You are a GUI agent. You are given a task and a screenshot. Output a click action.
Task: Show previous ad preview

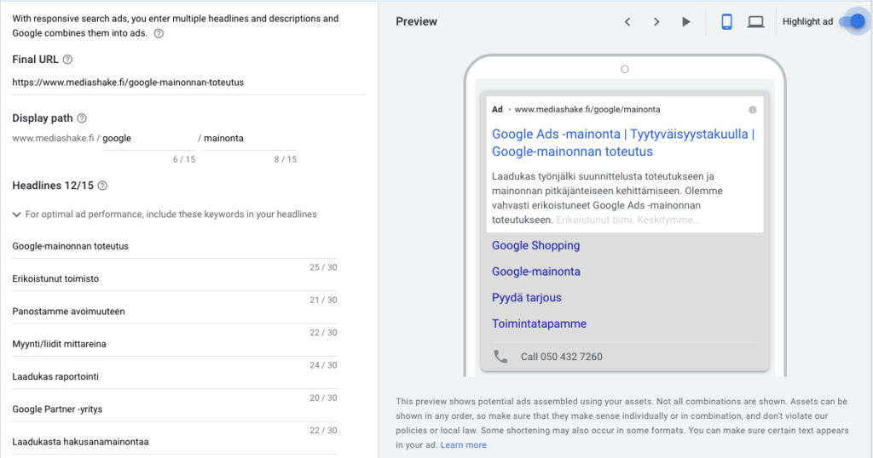627,21
